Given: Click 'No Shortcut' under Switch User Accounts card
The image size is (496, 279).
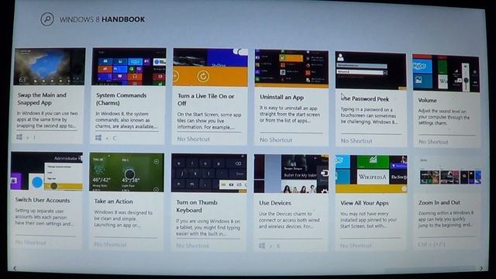Looking at the screenshot, I should 31,243.
